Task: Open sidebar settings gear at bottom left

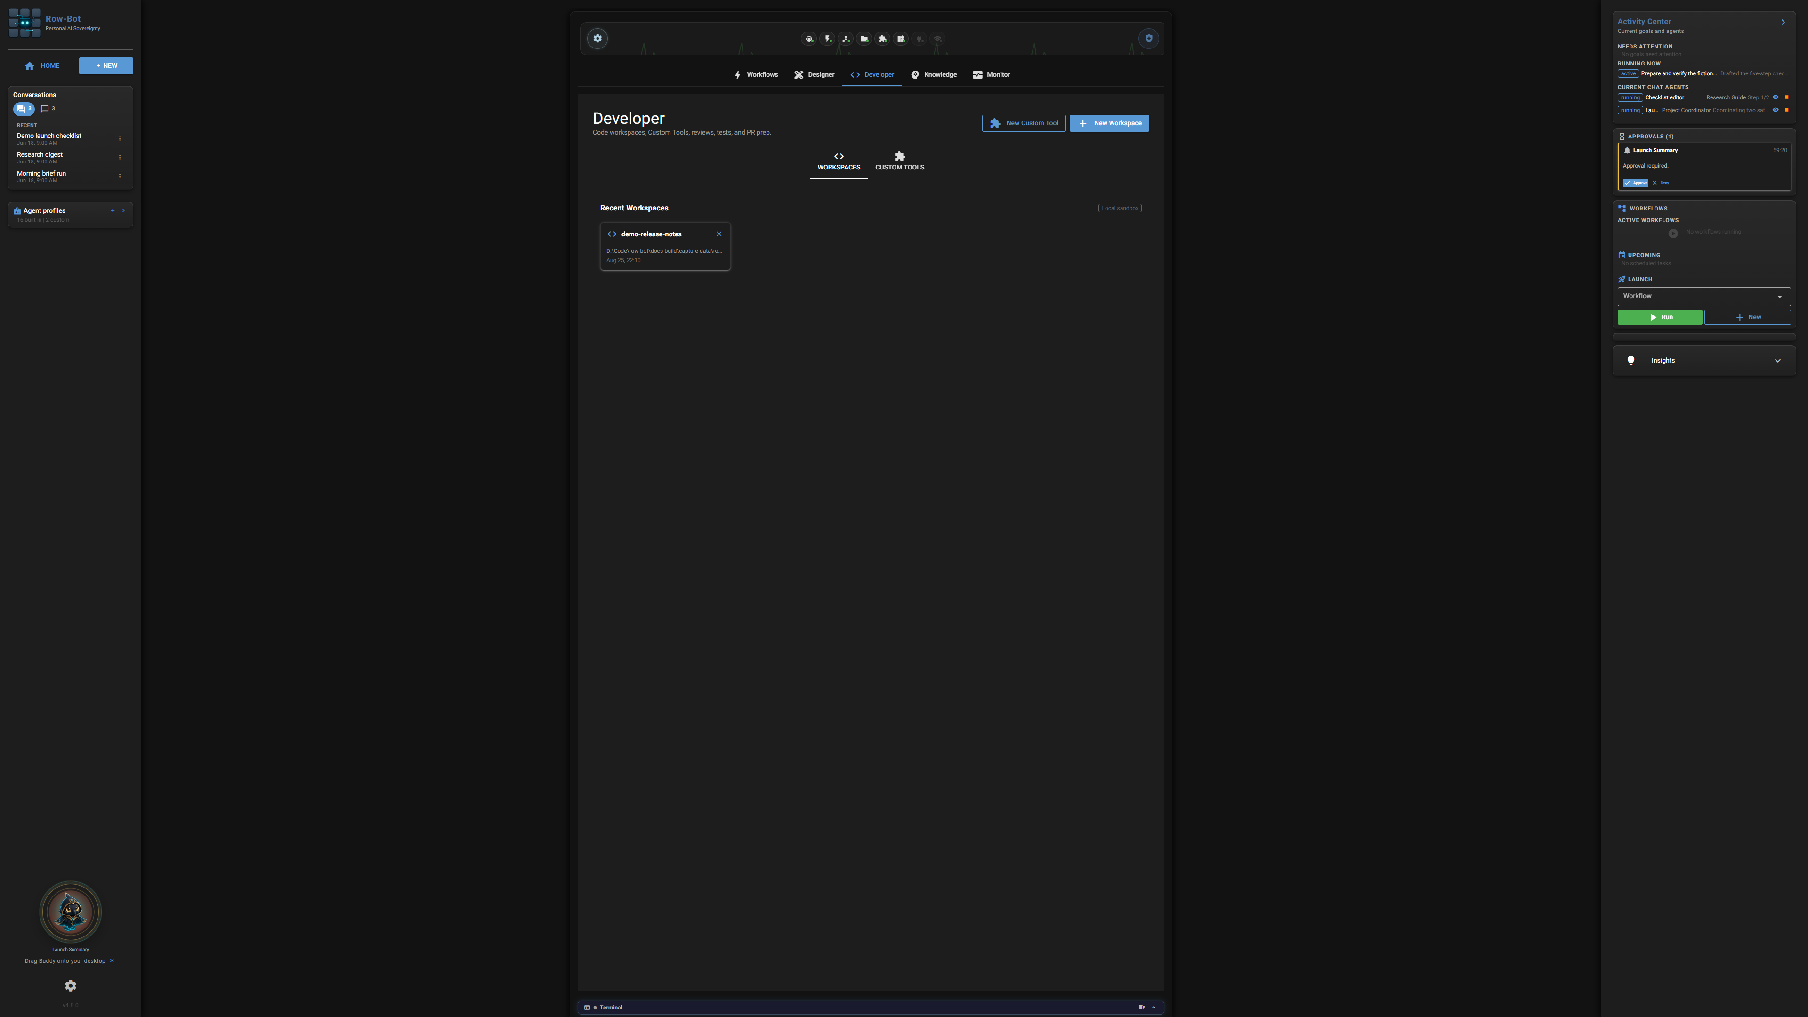Action: [x=70, y=985]
